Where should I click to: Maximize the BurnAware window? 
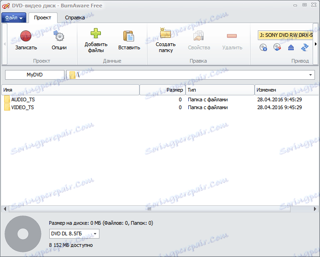[x=304, y=5]
